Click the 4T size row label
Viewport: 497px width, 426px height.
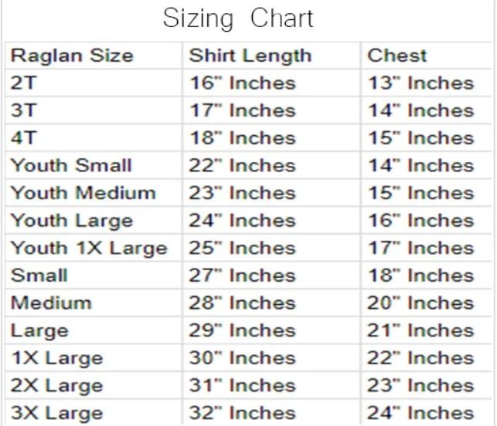pyautogui.click(x=24, y=138)
